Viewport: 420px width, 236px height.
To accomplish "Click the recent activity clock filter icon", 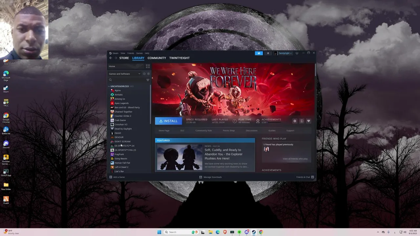I will click(144, 74).
